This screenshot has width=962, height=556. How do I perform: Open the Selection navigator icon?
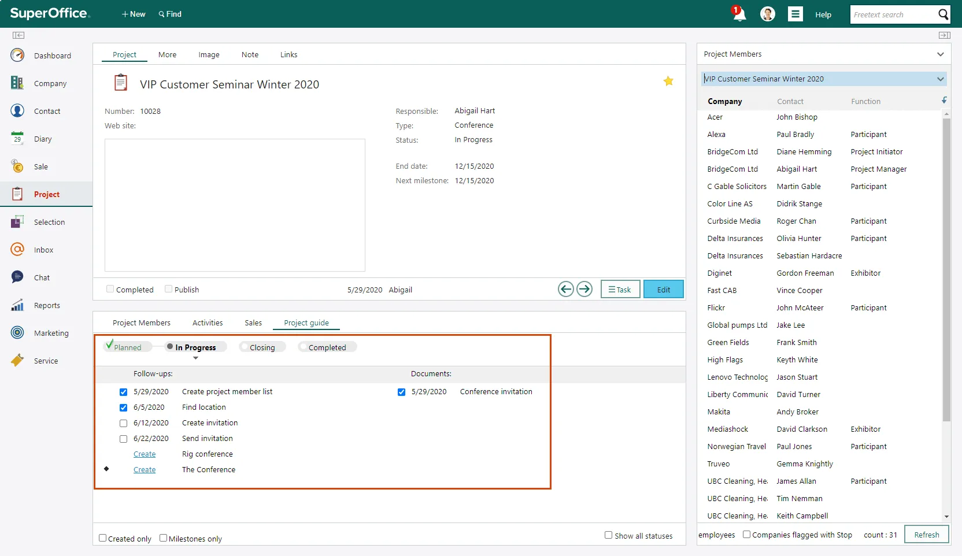pyautogui.click(x=17, y=222)
